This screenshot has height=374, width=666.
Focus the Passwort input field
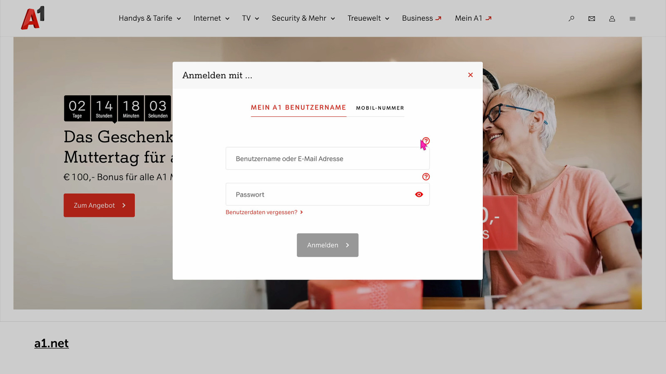pos(328,194)
